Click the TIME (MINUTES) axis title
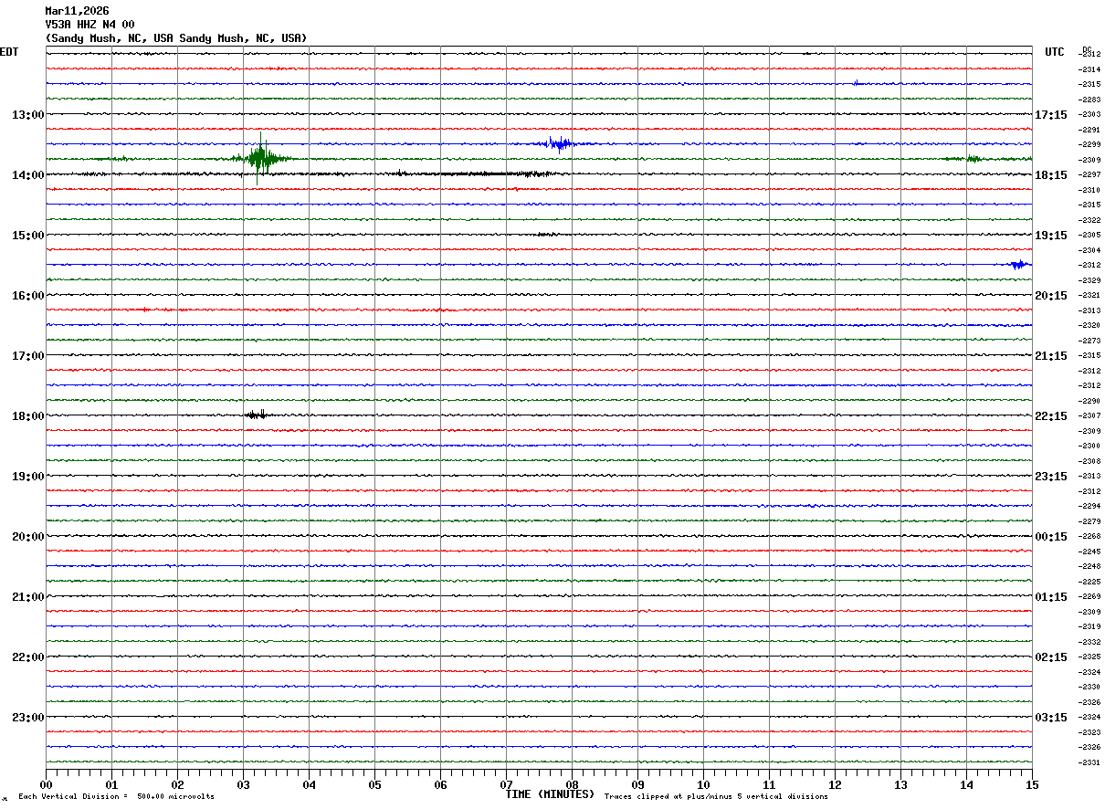Viewport: 1105px width, 809px height. click(x=550, y=794)
